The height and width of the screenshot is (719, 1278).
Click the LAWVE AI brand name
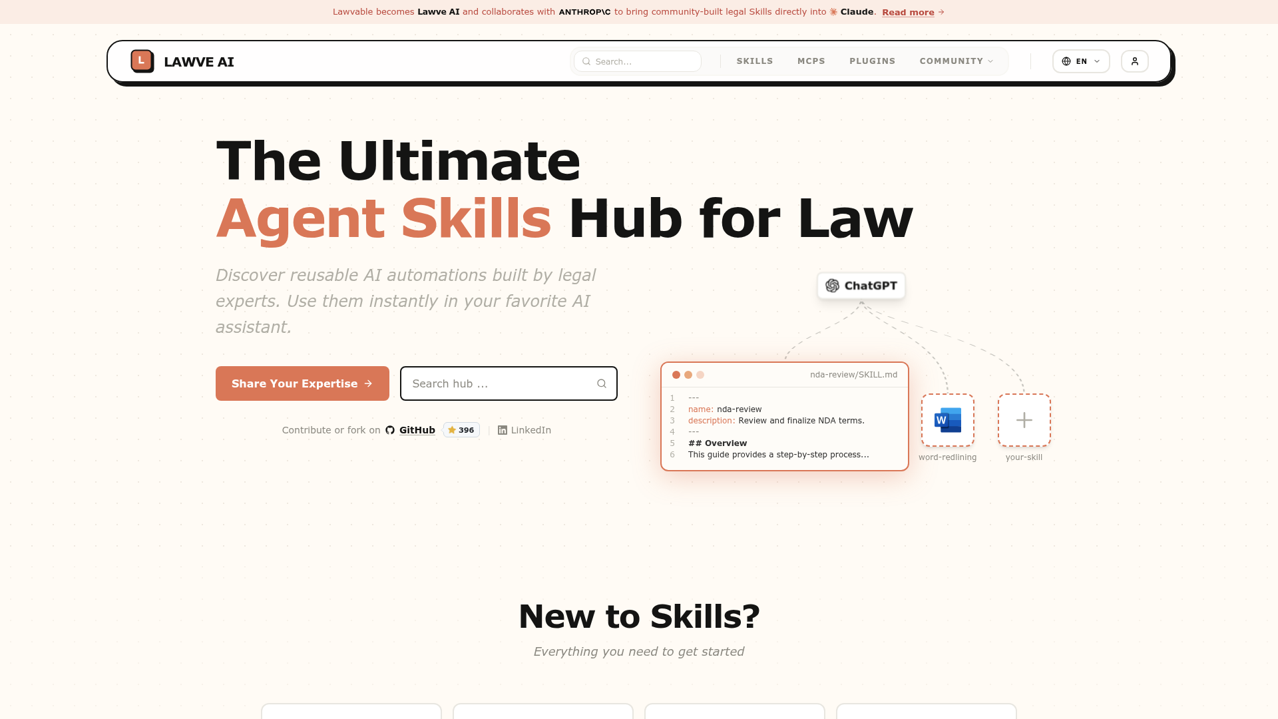[x=198, y=62]
